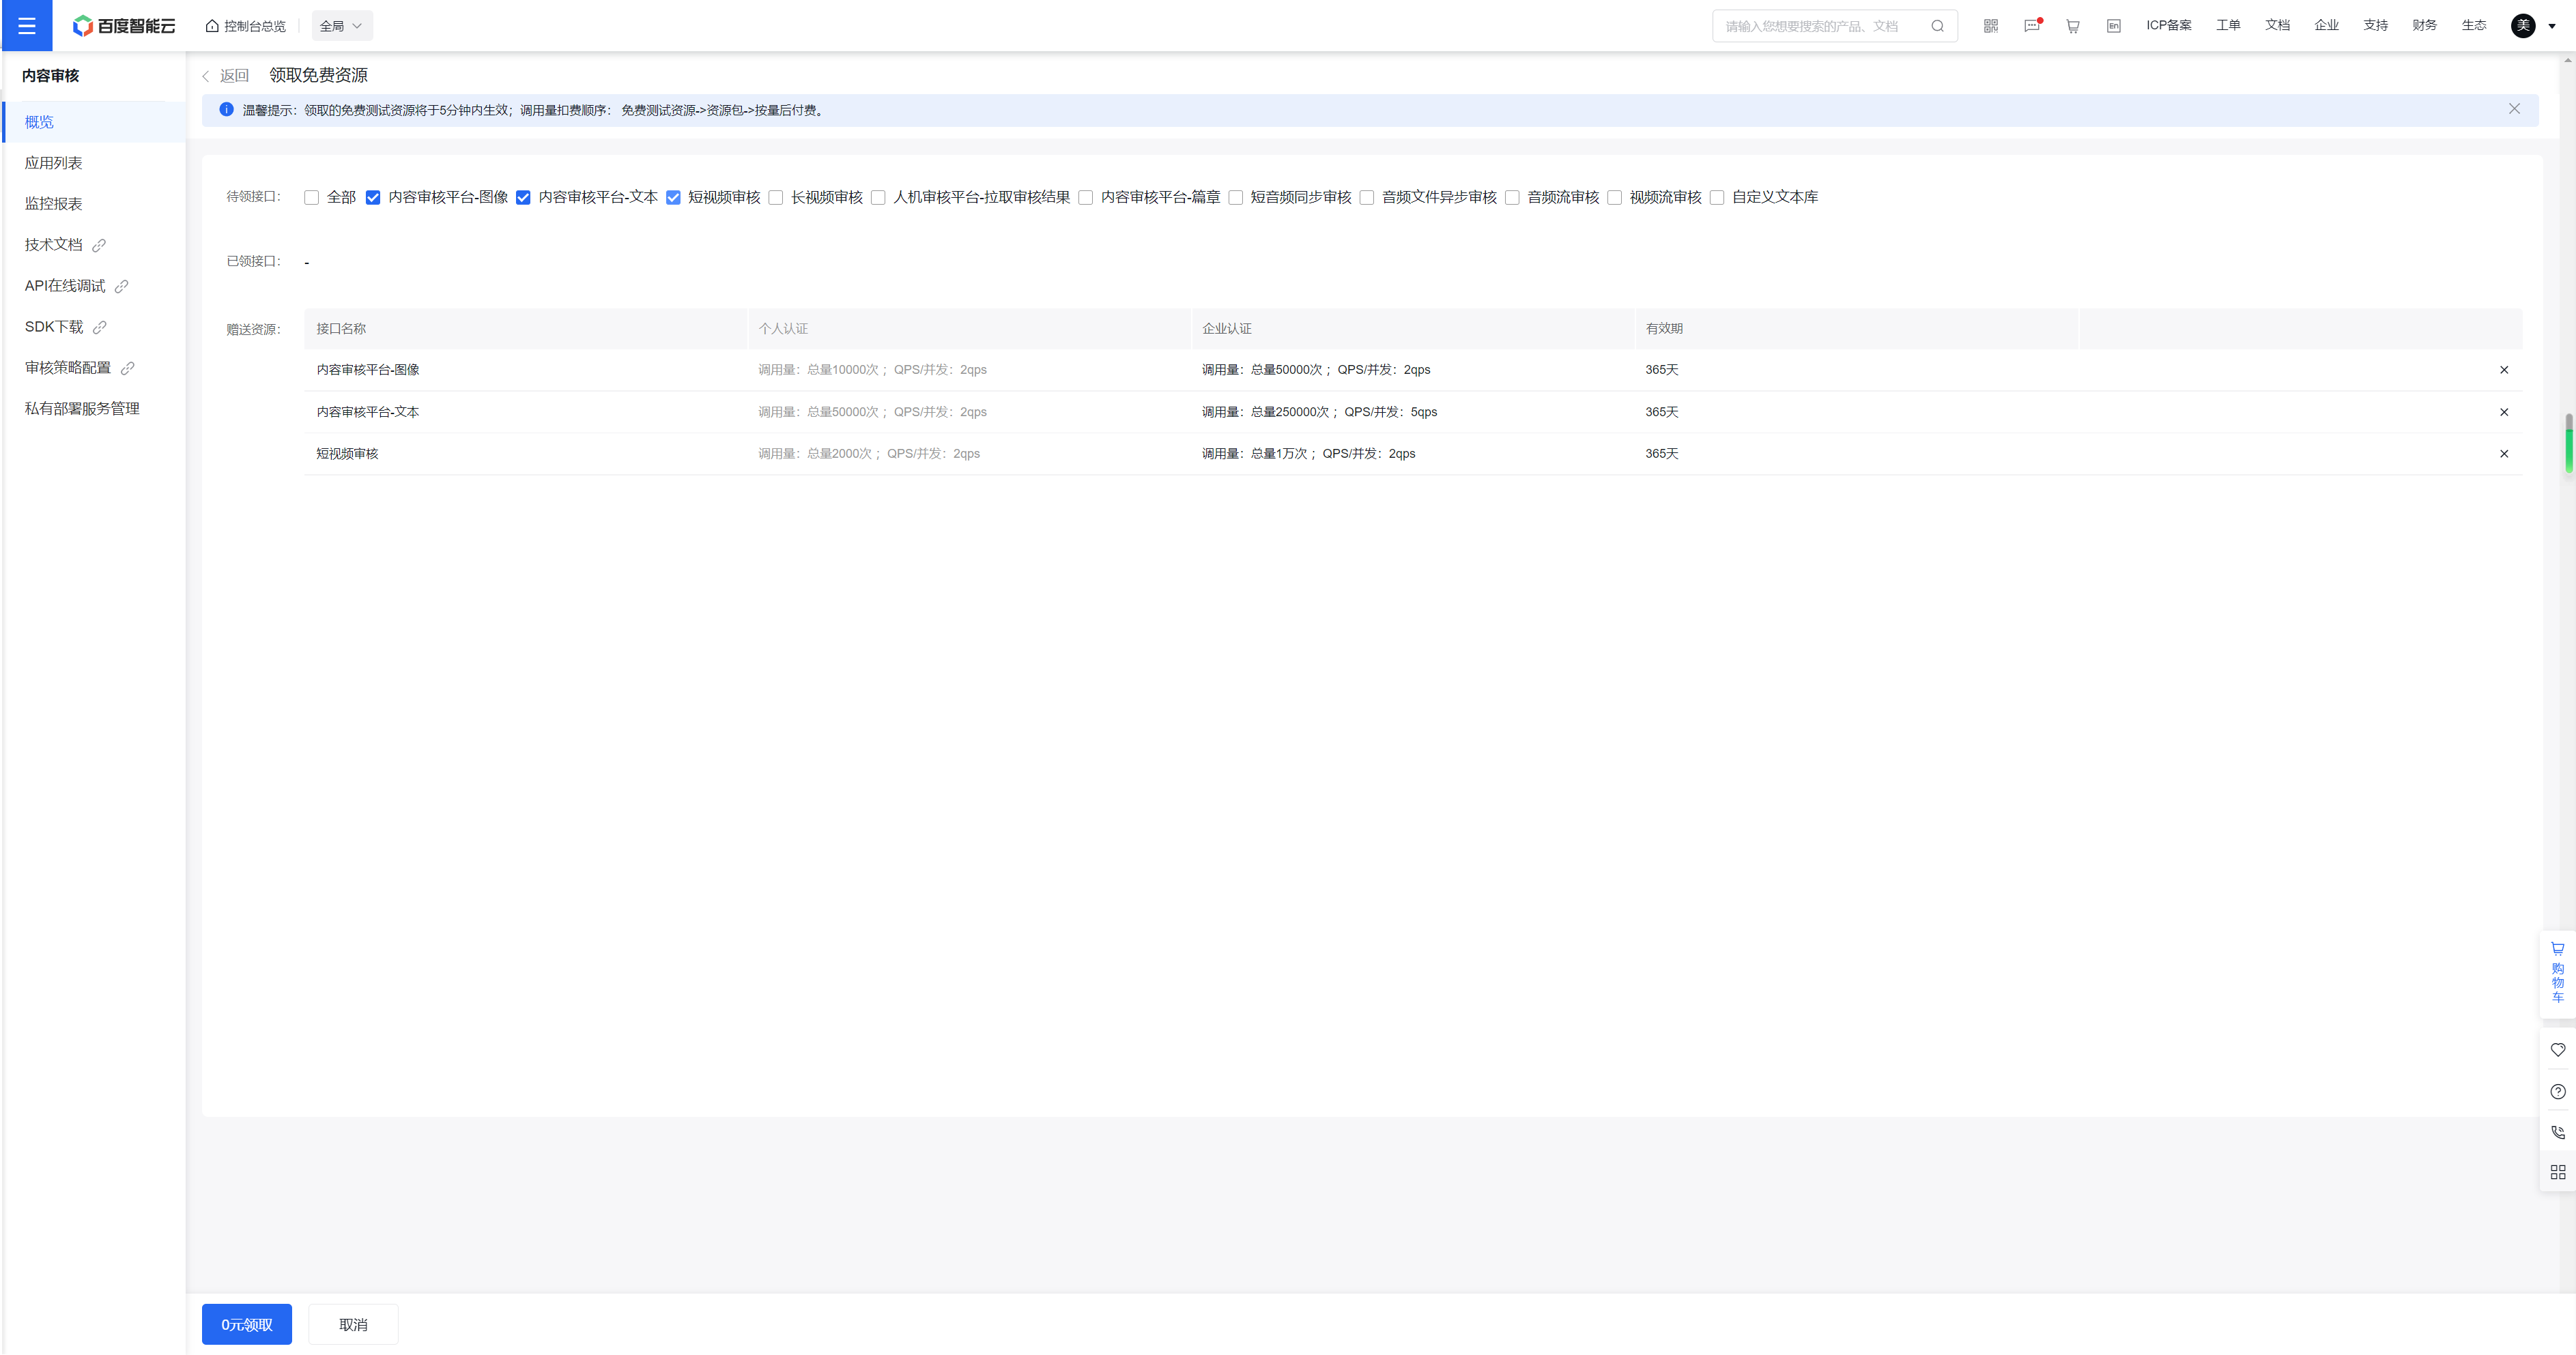Click the green vertical scrollbar thumb
The width and height of the screenshot is (2576, 1355).
coord(2569,443)
